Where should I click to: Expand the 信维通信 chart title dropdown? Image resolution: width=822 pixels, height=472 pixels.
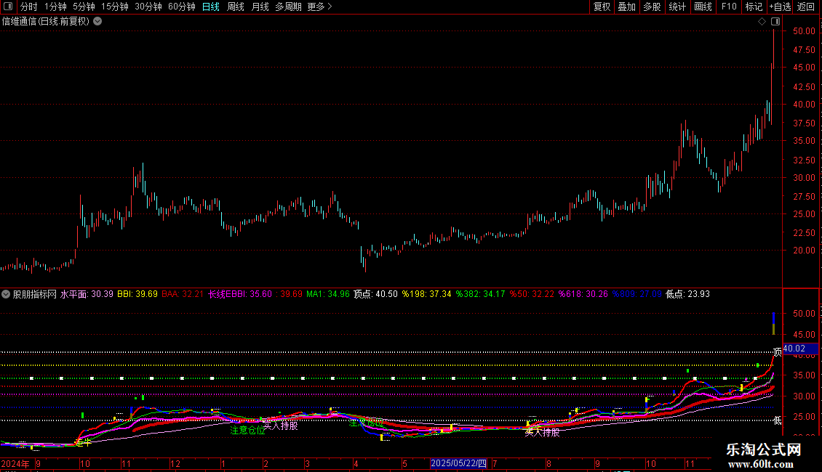(x=97, y=21)
